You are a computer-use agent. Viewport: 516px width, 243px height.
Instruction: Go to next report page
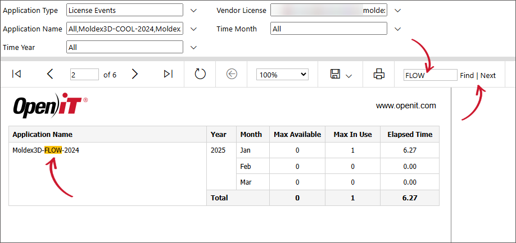click(x=134, y=74)
